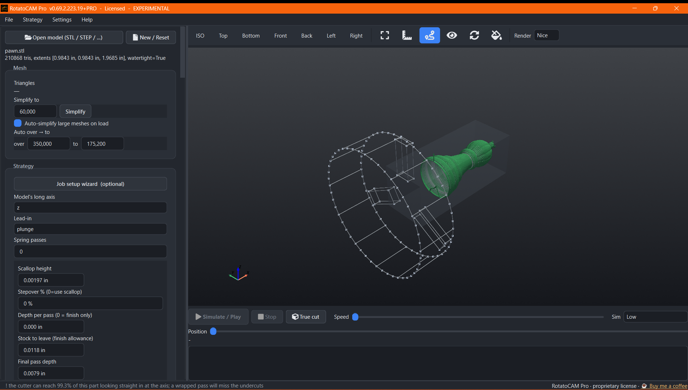The image size is (688, 390).
Task: Open the Model's long axis dropdown
Action: [x=90, y=208]
